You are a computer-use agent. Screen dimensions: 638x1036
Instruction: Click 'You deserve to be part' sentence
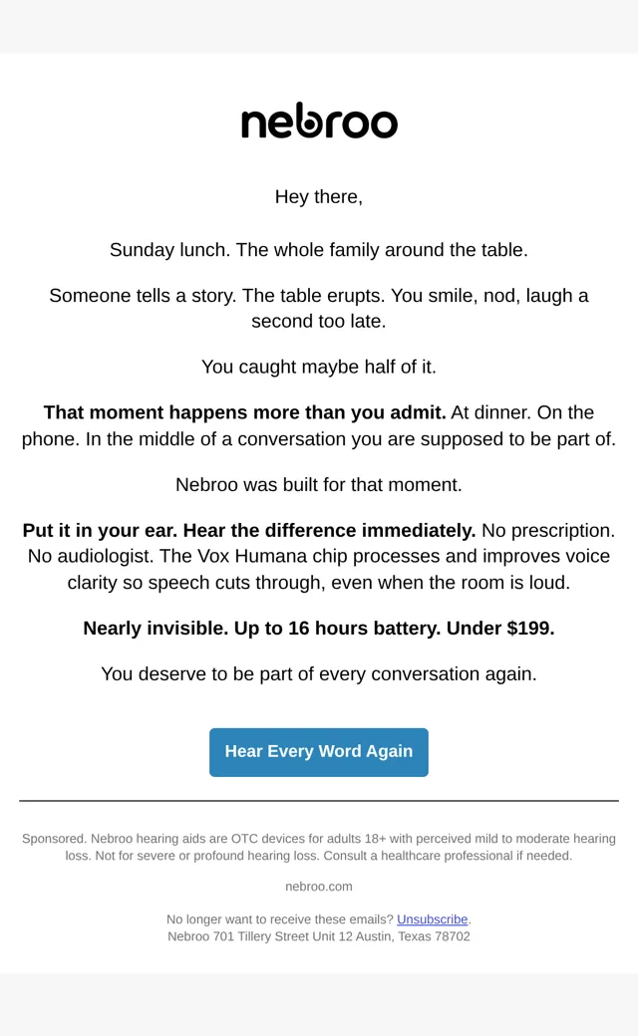[319, 673]
